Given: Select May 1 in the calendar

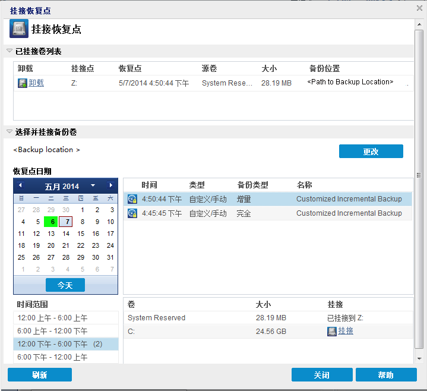Looking at the screenshot, I should [82, 210].
